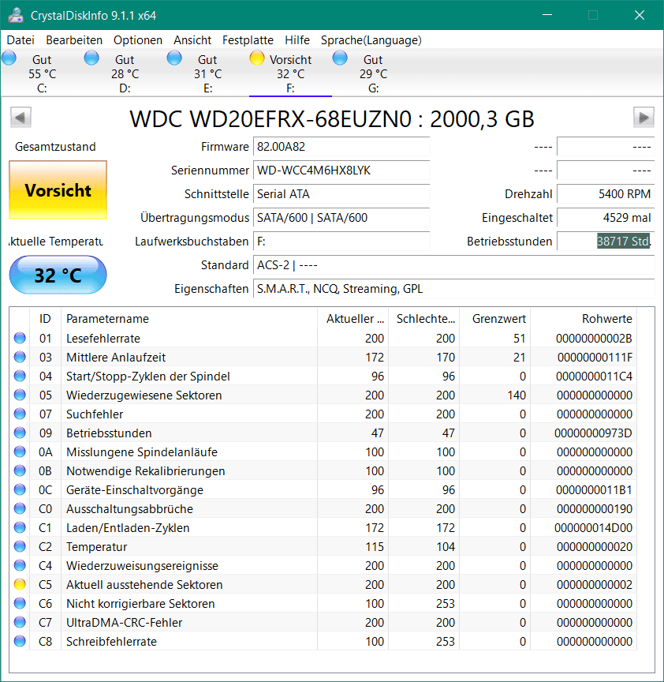
Task: Click status orb of Suchfehler row
Action: pyautogui.click(x=20, y=414)
